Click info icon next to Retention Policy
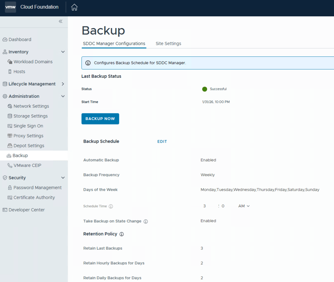Viewport: 334px width, 282px height. click(x=122, y=234)
